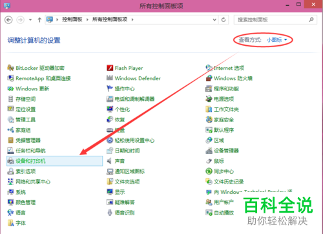This screenshot has height=234, width=323.
Task: Open the 文件历史记录 link
Action: [229, 182]
